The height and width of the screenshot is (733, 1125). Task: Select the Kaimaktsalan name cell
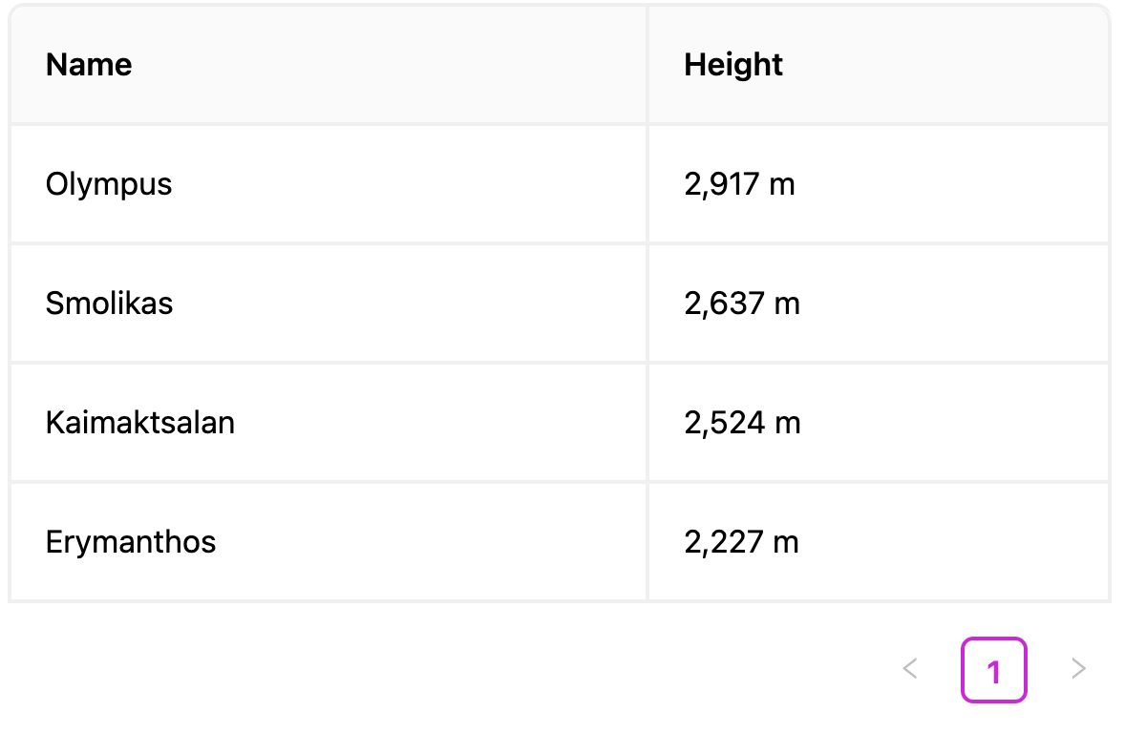(x=139, y=423)
